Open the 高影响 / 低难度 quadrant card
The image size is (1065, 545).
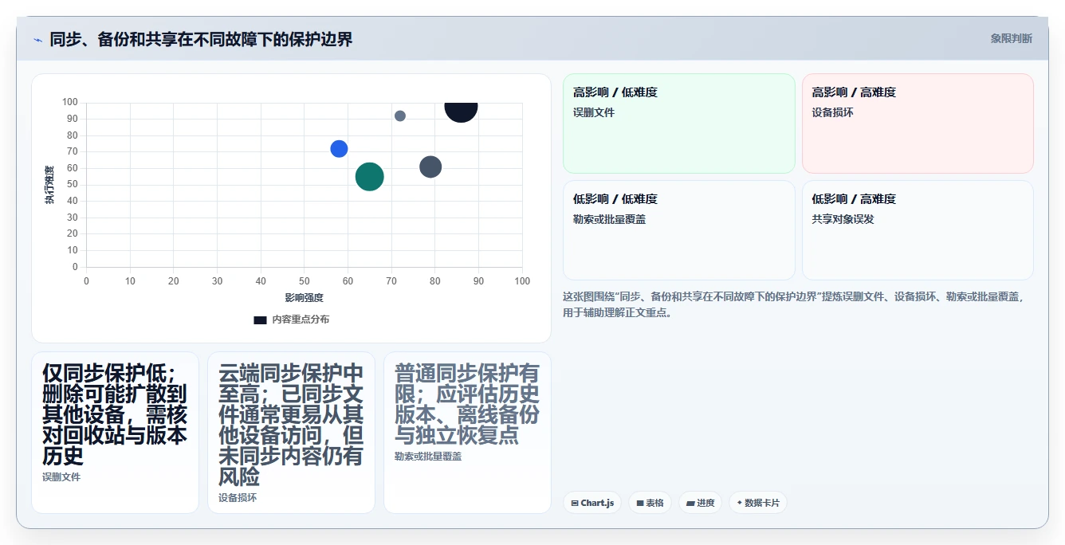point(679,124)
